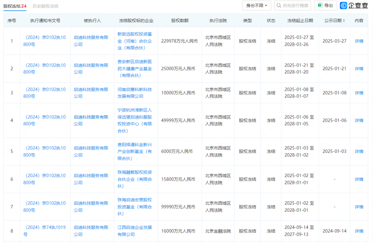Click freeze period 2024-09-14 至 2027-09-13
Image resolution: width=373 pixels, height=243 pixels.
pos(299,231)
